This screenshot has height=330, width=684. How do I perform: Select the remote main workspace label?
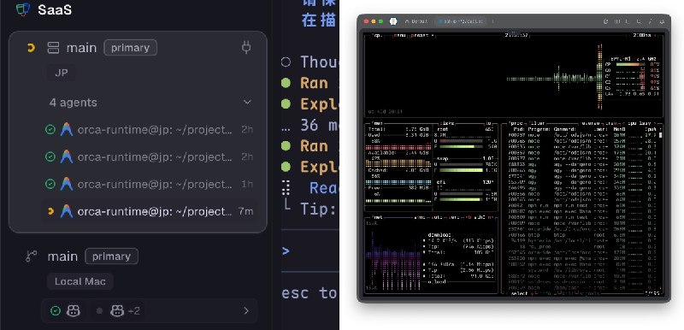[81, 48]
